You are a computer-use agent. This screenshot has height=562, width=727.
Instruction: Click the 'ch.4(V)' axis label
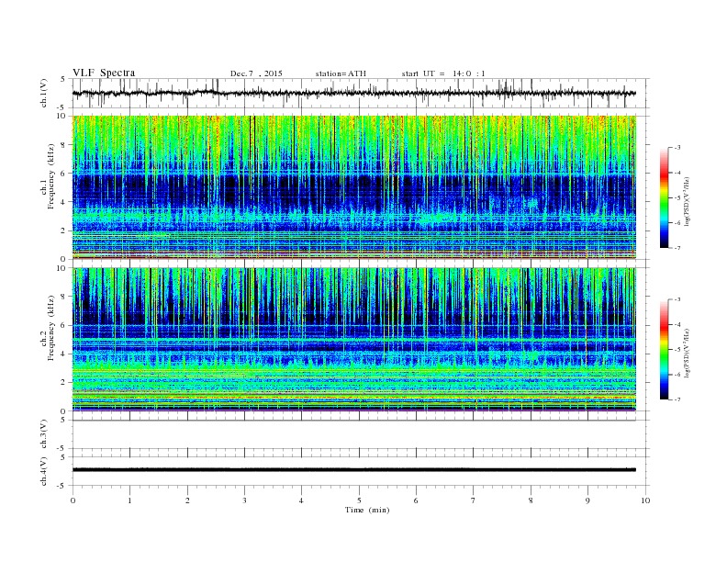click(x=44, y=471)
